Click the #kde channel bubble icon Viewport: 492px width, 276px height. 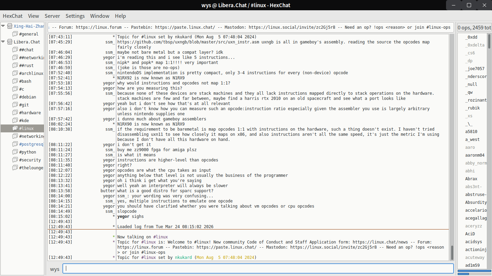pyautogui.click(x=15, y=121)
